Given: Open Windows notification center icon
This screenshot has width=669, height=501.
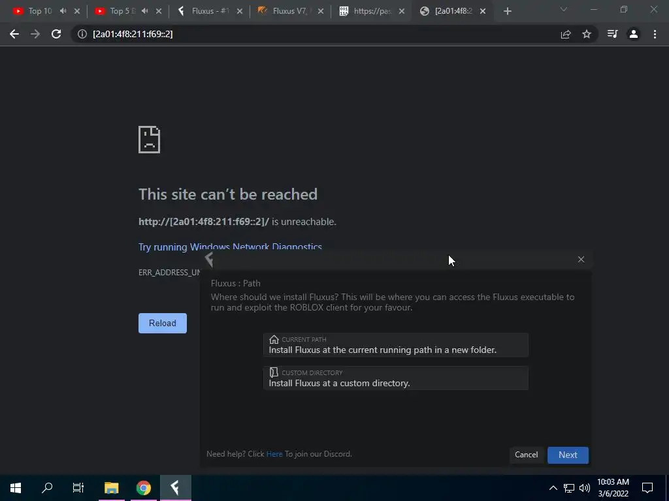Looking at the screenshot, I should pos(647,488).
